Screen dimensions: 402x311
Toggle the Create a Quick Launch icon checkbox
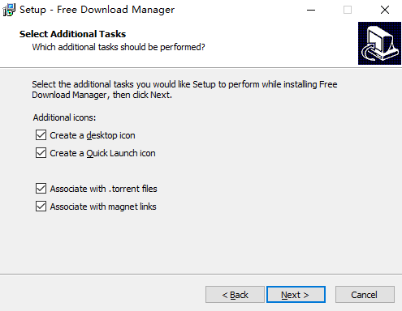point(41,153)
